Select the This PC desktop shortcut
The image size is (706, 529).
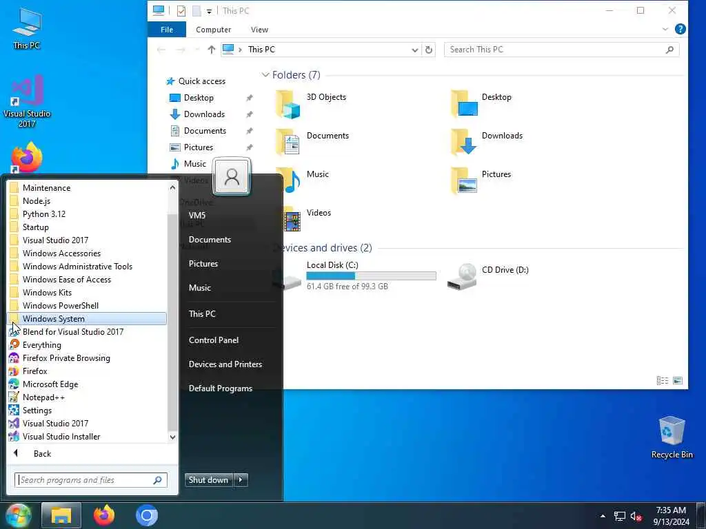point(27,28)
